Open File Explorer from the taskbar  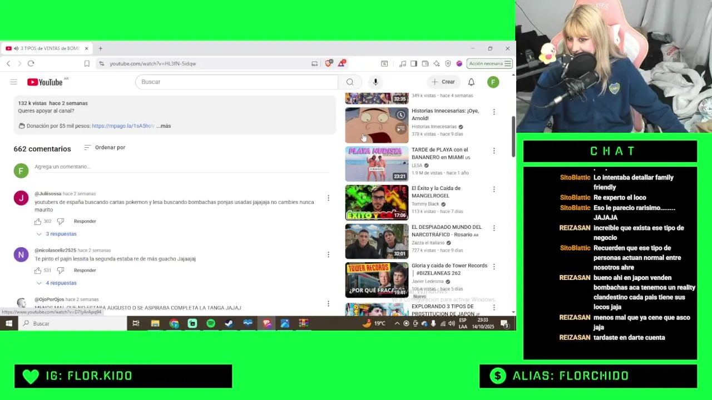(x=155, y=323)
